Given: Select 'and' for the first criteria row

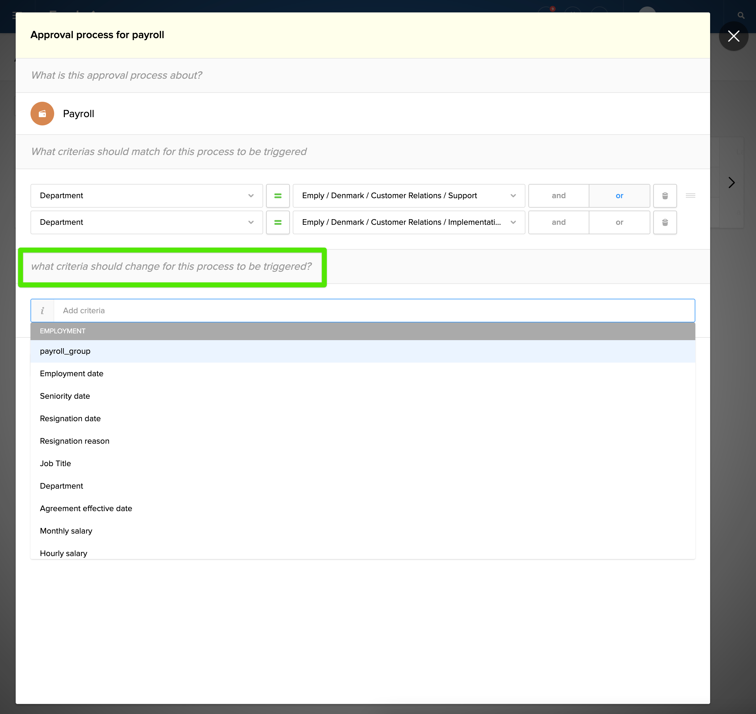Looking at the screenshot, I should click(558, 196).
